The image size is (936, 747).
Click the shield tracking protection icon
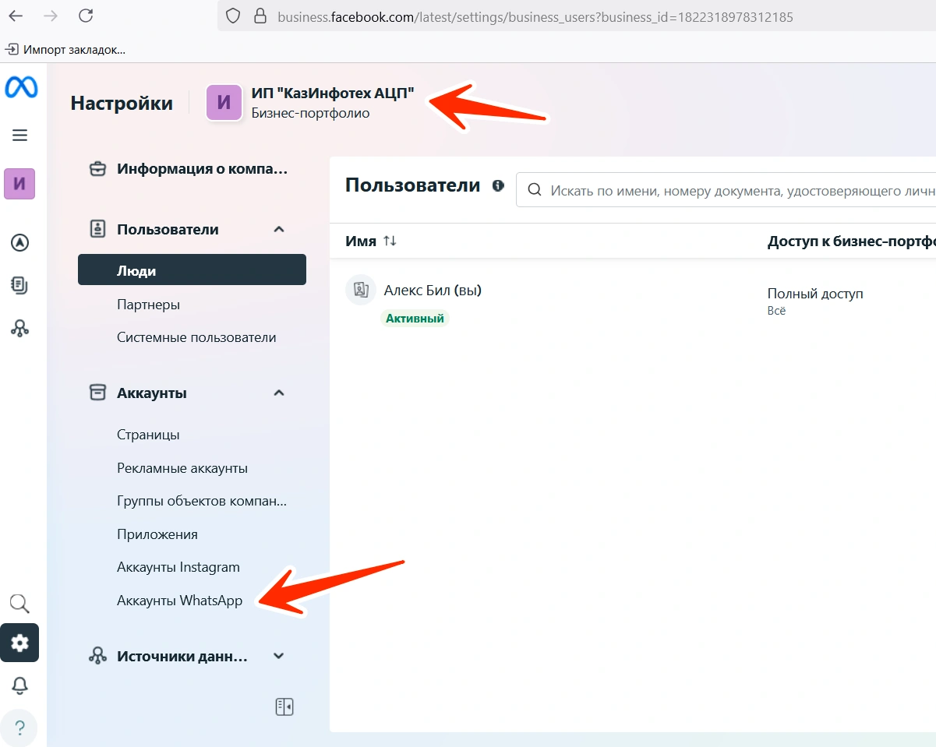(x=232, y=16)
